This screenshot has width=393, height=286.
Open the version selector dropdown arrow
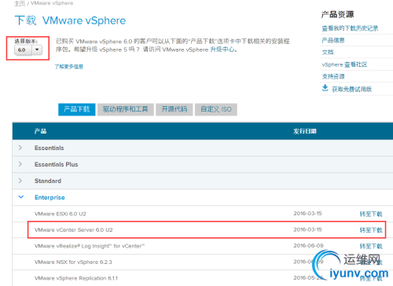point(37,49)
